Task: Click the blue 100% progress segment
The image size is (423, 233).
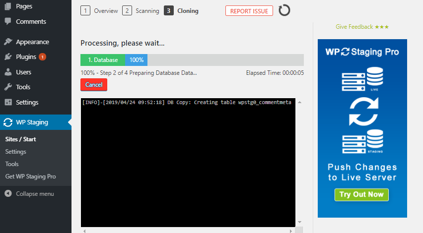Action: tap(136, 60)
